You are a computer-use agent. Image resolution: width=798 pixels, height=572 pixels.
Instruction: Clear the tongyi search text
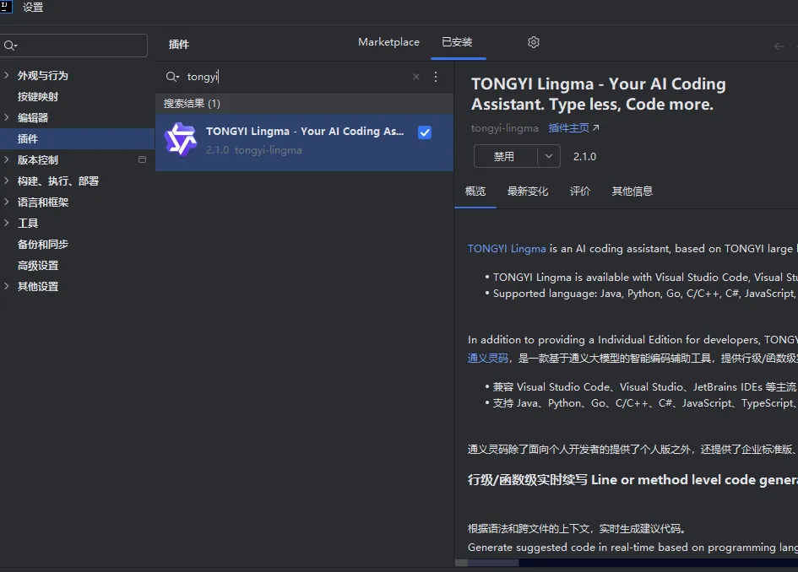[416, 77]
